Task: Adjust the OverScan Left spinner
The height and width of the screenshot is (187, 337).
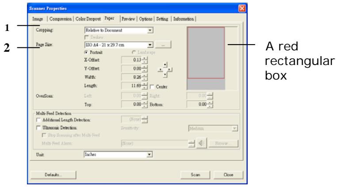Action: coord(145,95)
